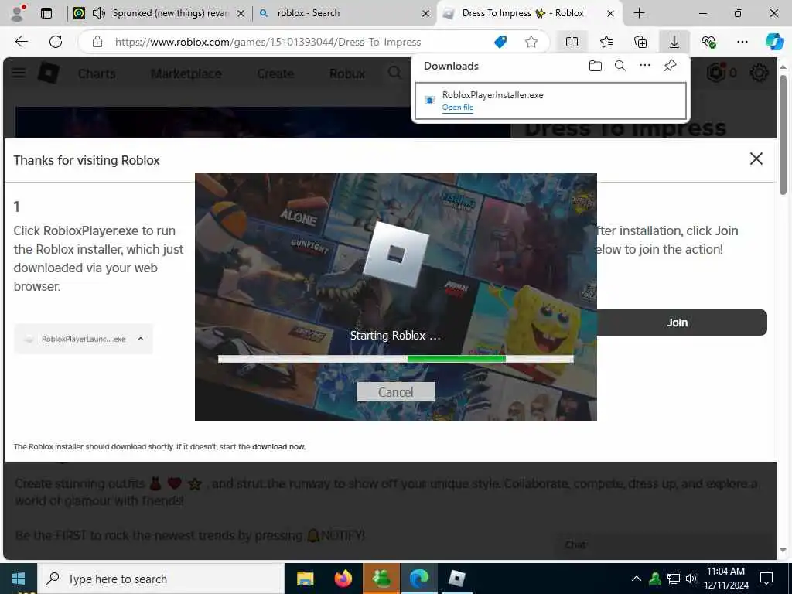The image size is (792, 594).
Task: Open the Robux balance icon
Action: (716, 73)
